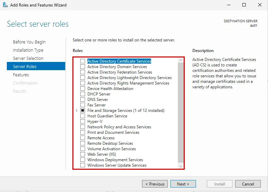The height and width of the screenshot is (192, 268).
Task: Check Active Directory Certificate Services checkbox
Action: 83,61
